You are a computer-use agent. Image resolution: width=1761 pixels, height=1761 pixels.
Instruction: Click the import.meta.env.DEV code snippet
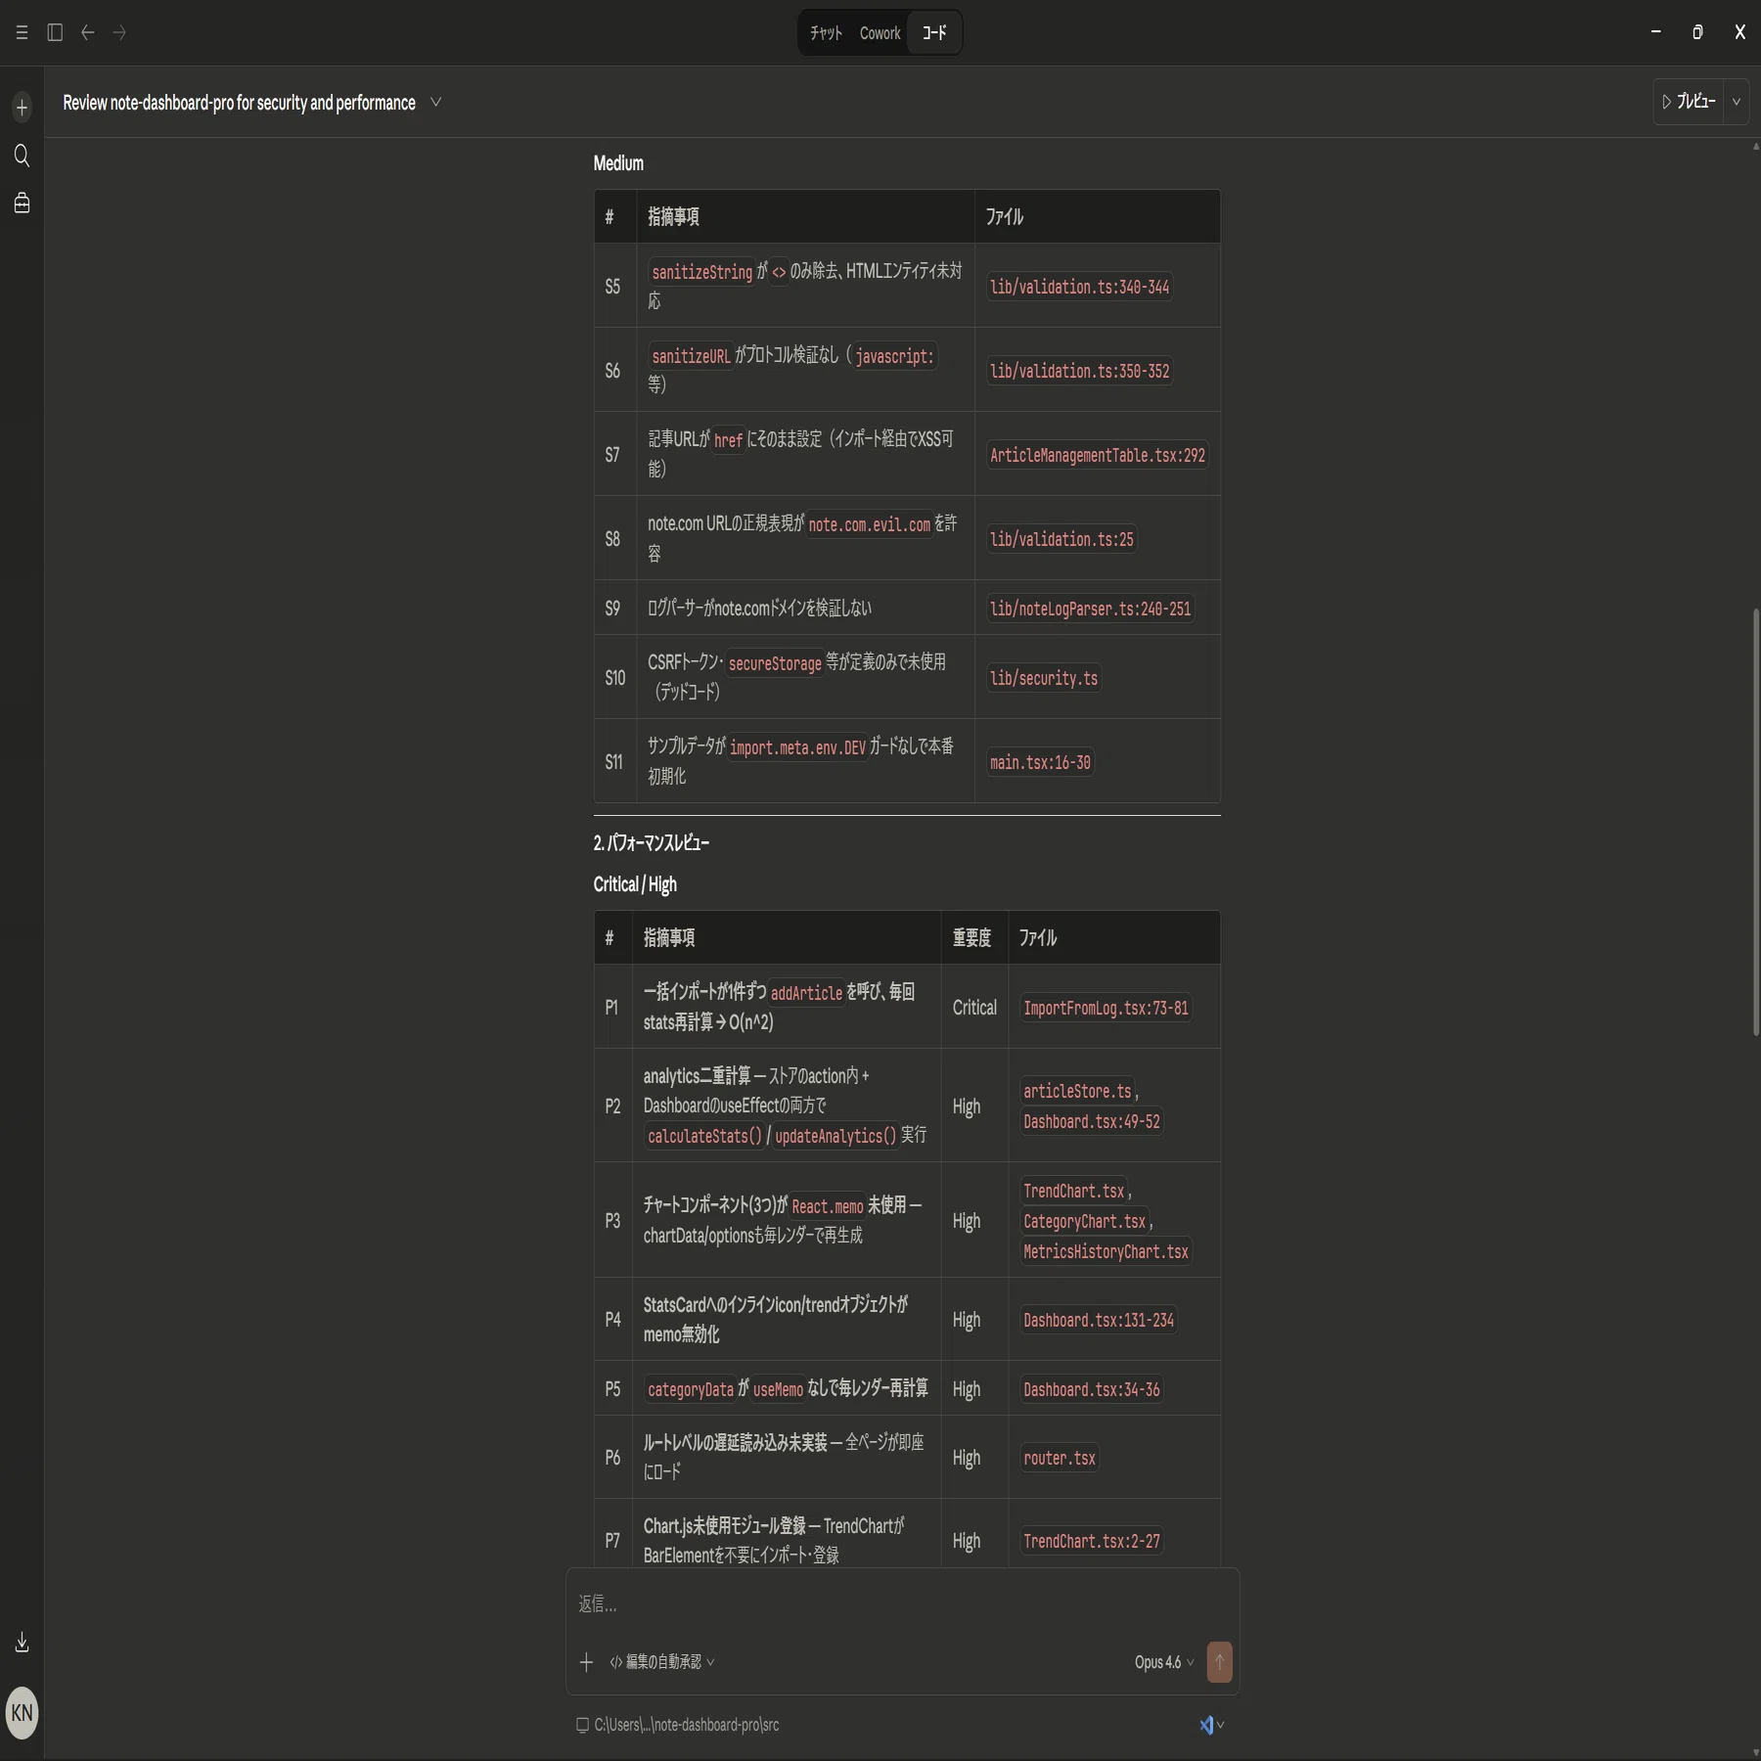pyautogui.click(x=797, y=747)
